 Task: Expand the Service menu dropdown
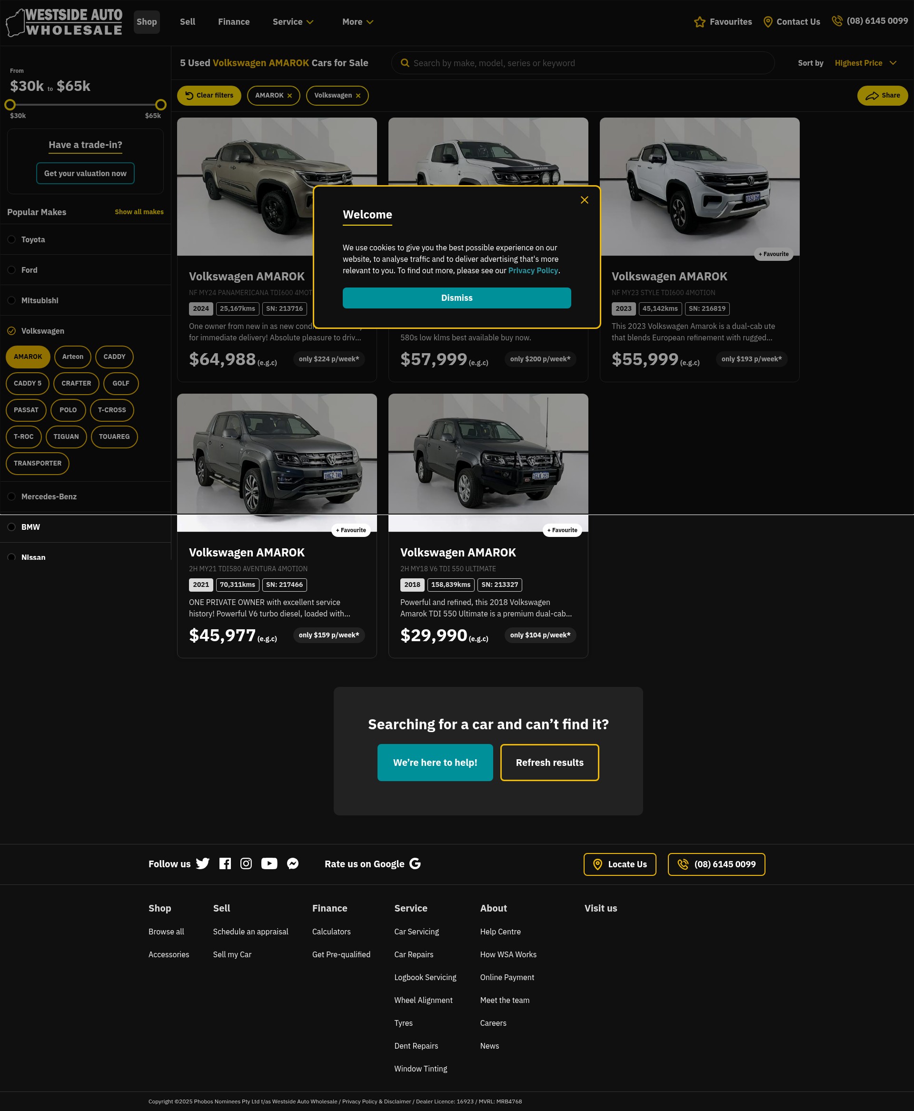[293, 22]
